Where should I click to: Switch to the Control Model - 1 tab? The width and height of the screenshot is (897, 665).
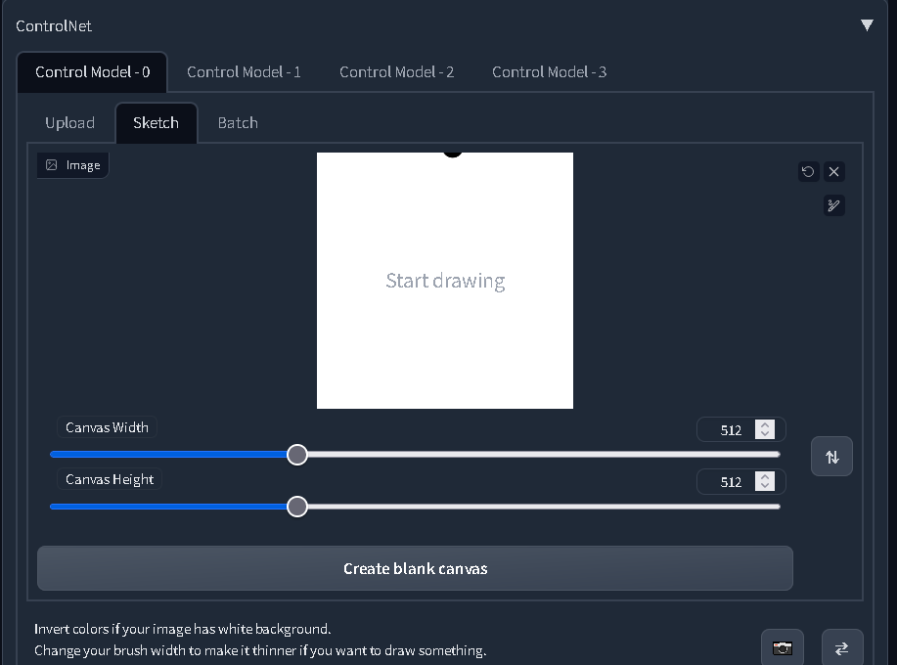tap(244, 71)
